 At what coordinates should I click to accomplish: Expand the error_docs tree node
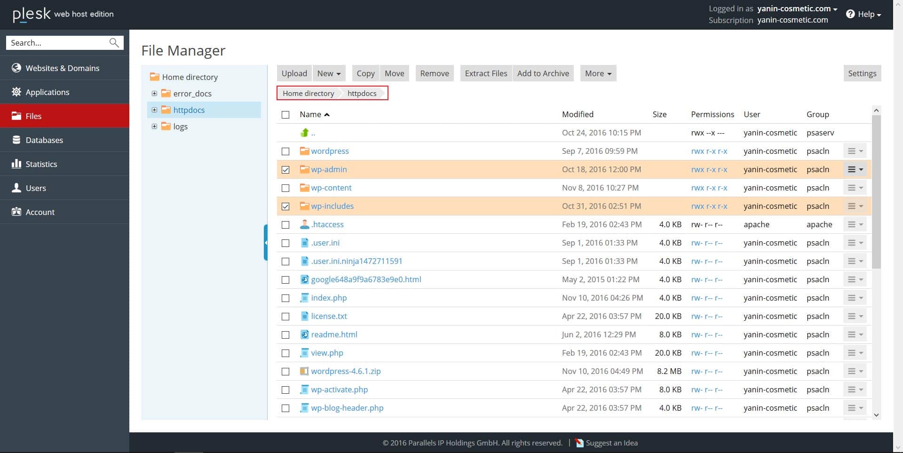click(x=154, y=94)
